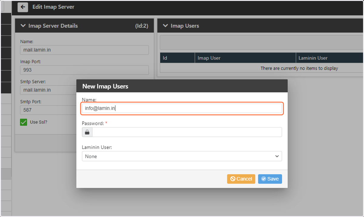
Task: Save the new Imap user
Action: [x=270, y=179]
